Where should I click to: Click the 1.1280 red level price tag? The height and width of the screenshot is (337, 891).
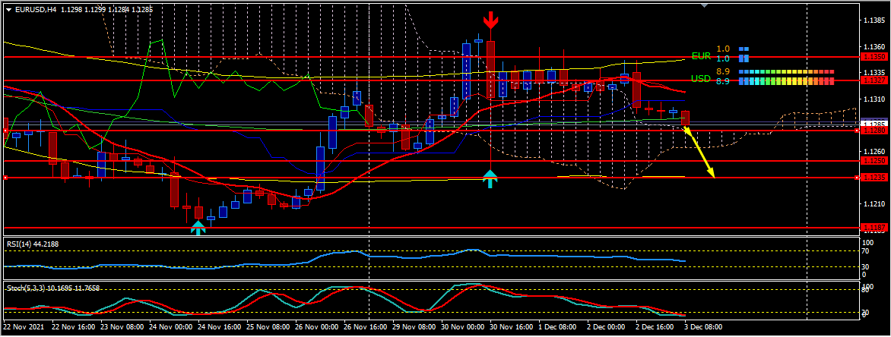point(874,131)
